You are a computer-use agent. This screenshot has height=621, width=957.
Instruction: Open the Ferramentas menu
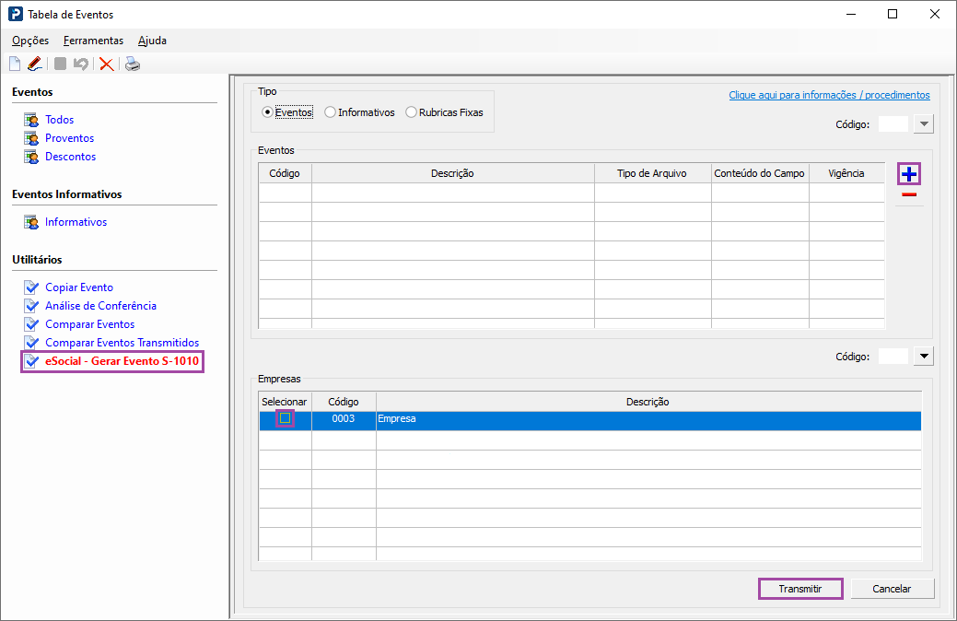(x=93, y=41)
